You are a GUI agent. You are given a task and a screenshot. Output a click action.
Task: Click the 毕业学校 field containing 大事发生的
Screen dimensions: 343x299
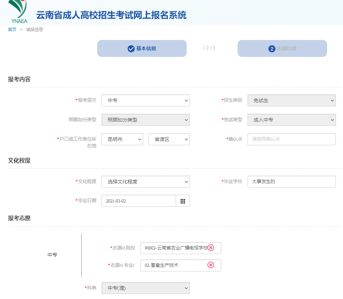(x=291, y=182)
